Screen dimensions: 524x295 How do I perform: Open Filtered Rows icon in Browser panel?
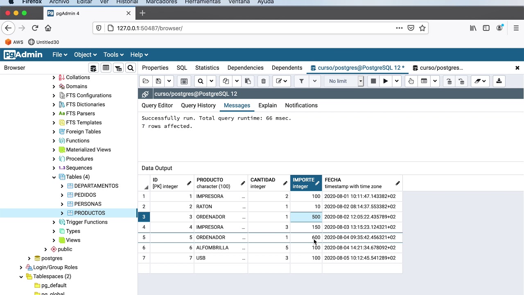[118, 68]
